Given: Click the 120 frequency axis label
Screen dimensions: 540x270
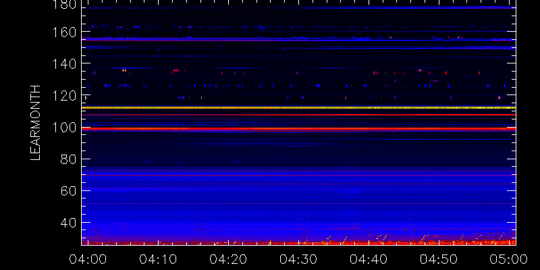Looking at the screenshot, I should [63, 96].
